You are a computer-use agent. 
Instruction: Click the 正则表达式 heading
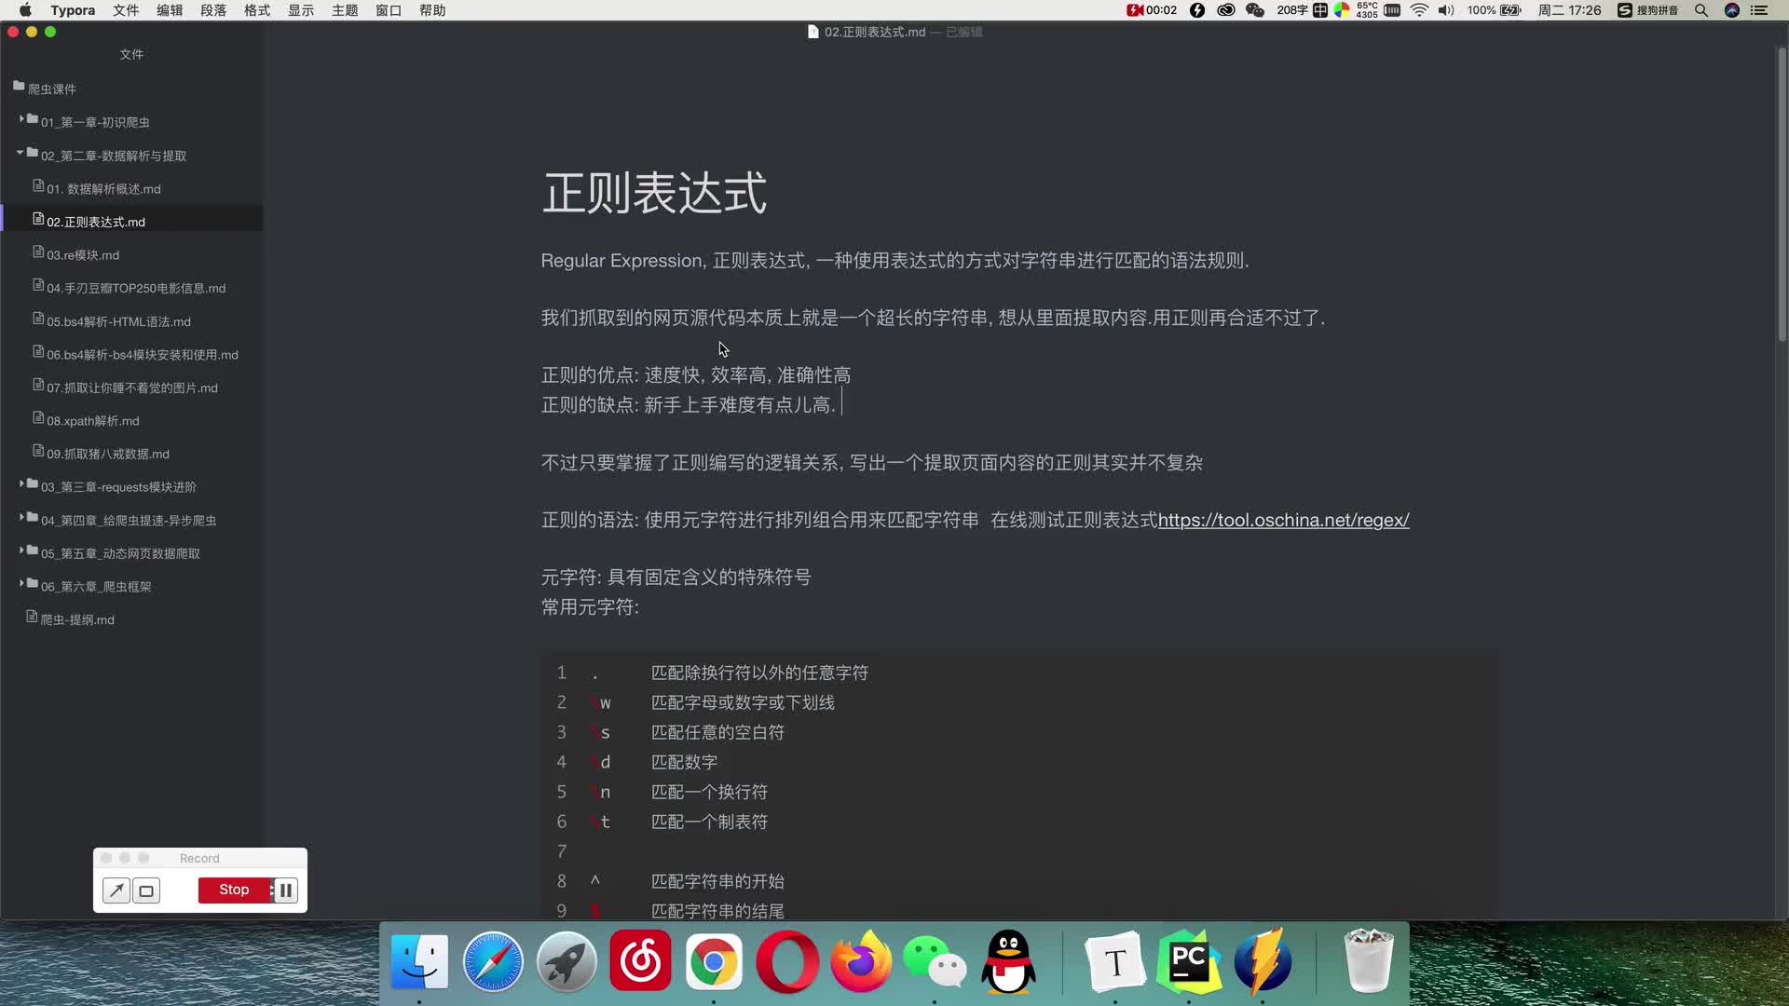pyautogui.click(x=654, y=193)
